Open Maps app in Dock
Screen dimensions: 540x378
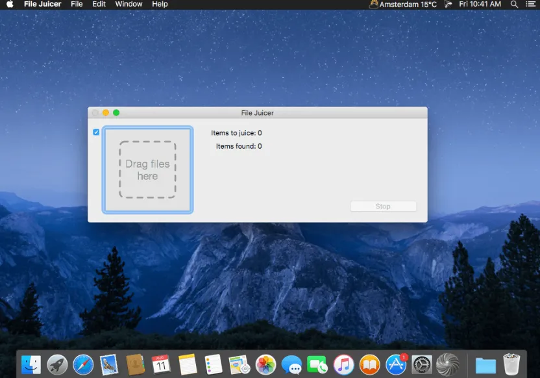[239, 364]
